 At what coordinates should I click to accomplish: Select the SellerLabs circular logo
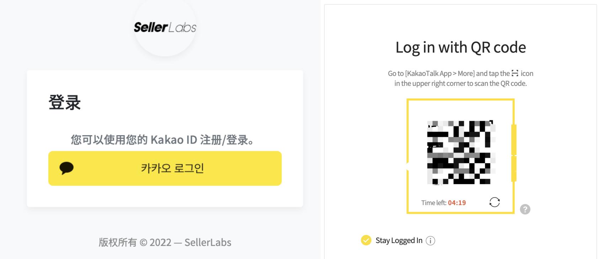point(164,27)
